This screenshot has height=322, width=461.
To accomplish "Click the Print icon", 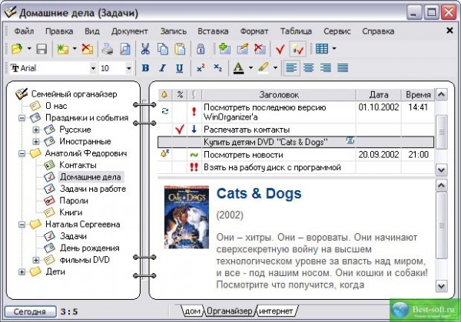I will coord(108,48).
